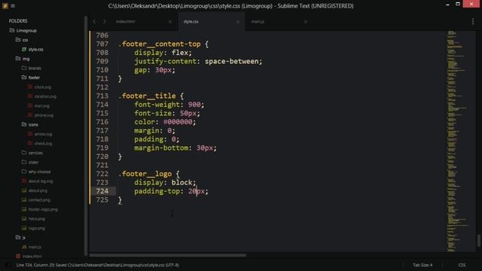The height and width of the screenshot is (271, 482).
Task: Close the style.css tab
Action: coord(238,22)
